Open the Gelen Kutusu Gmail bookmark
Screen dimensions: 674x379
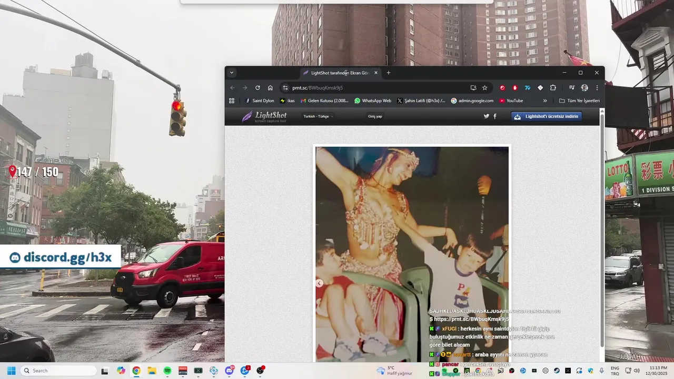325,101
